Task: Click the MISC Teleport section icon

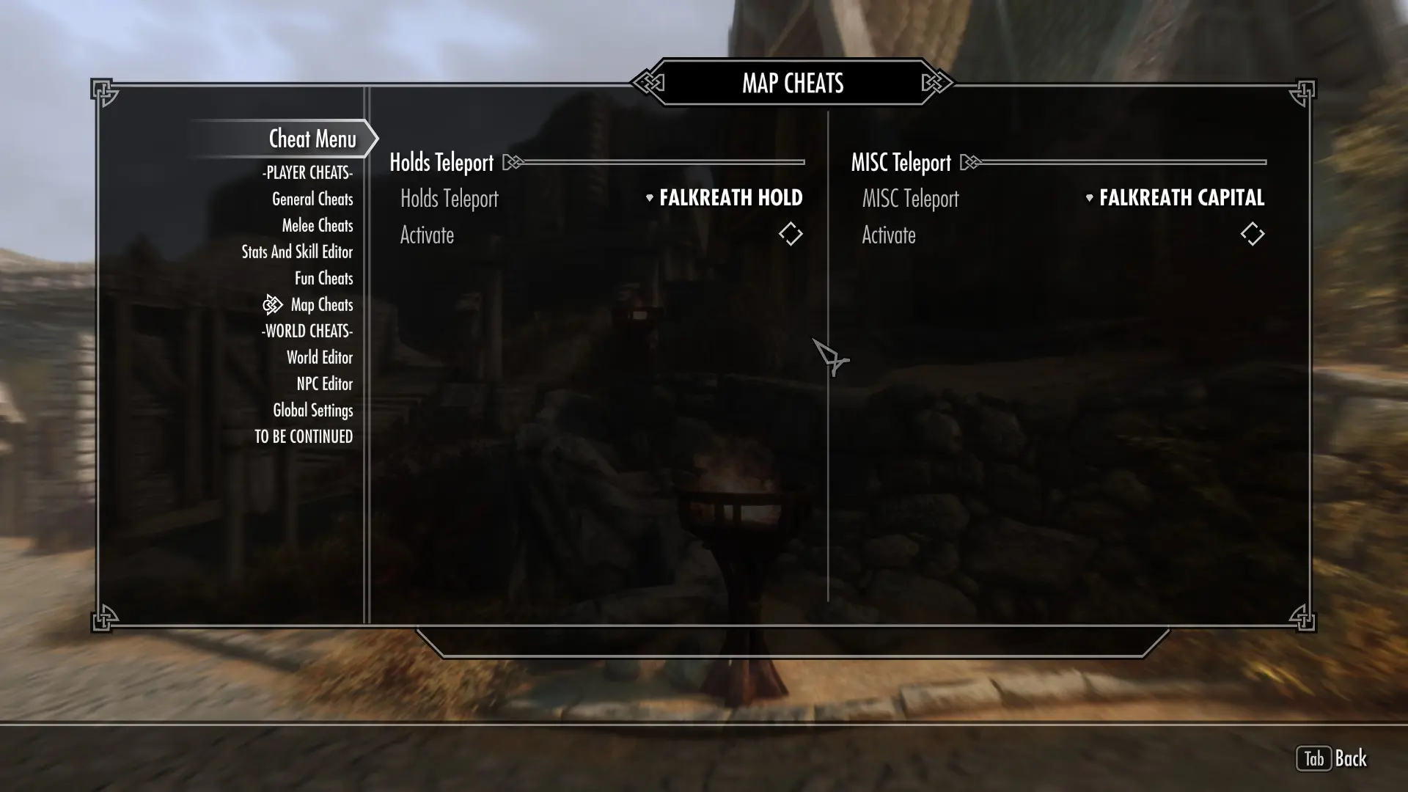Action: coord(971,161)
